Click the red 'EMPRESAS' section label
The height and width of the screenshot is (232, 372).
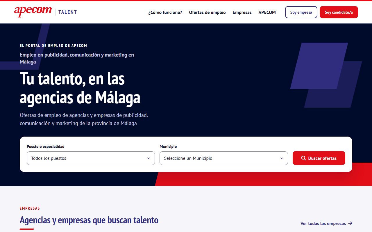(x=30, y=208)
